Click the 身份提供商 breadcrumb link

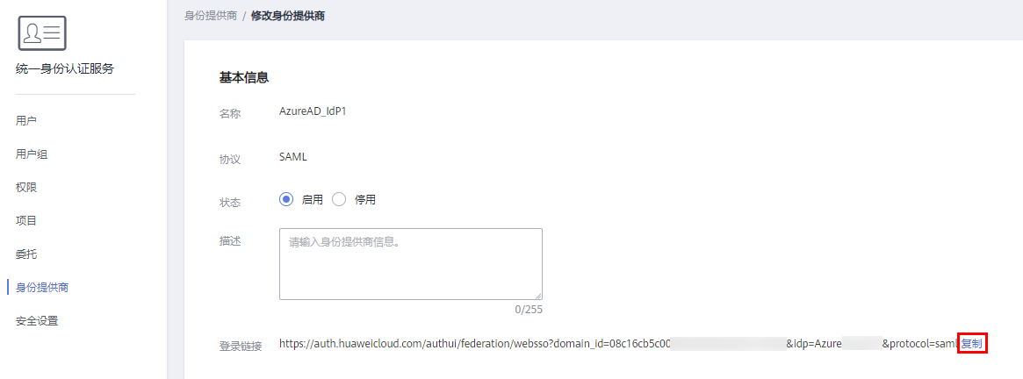(210, 16)
